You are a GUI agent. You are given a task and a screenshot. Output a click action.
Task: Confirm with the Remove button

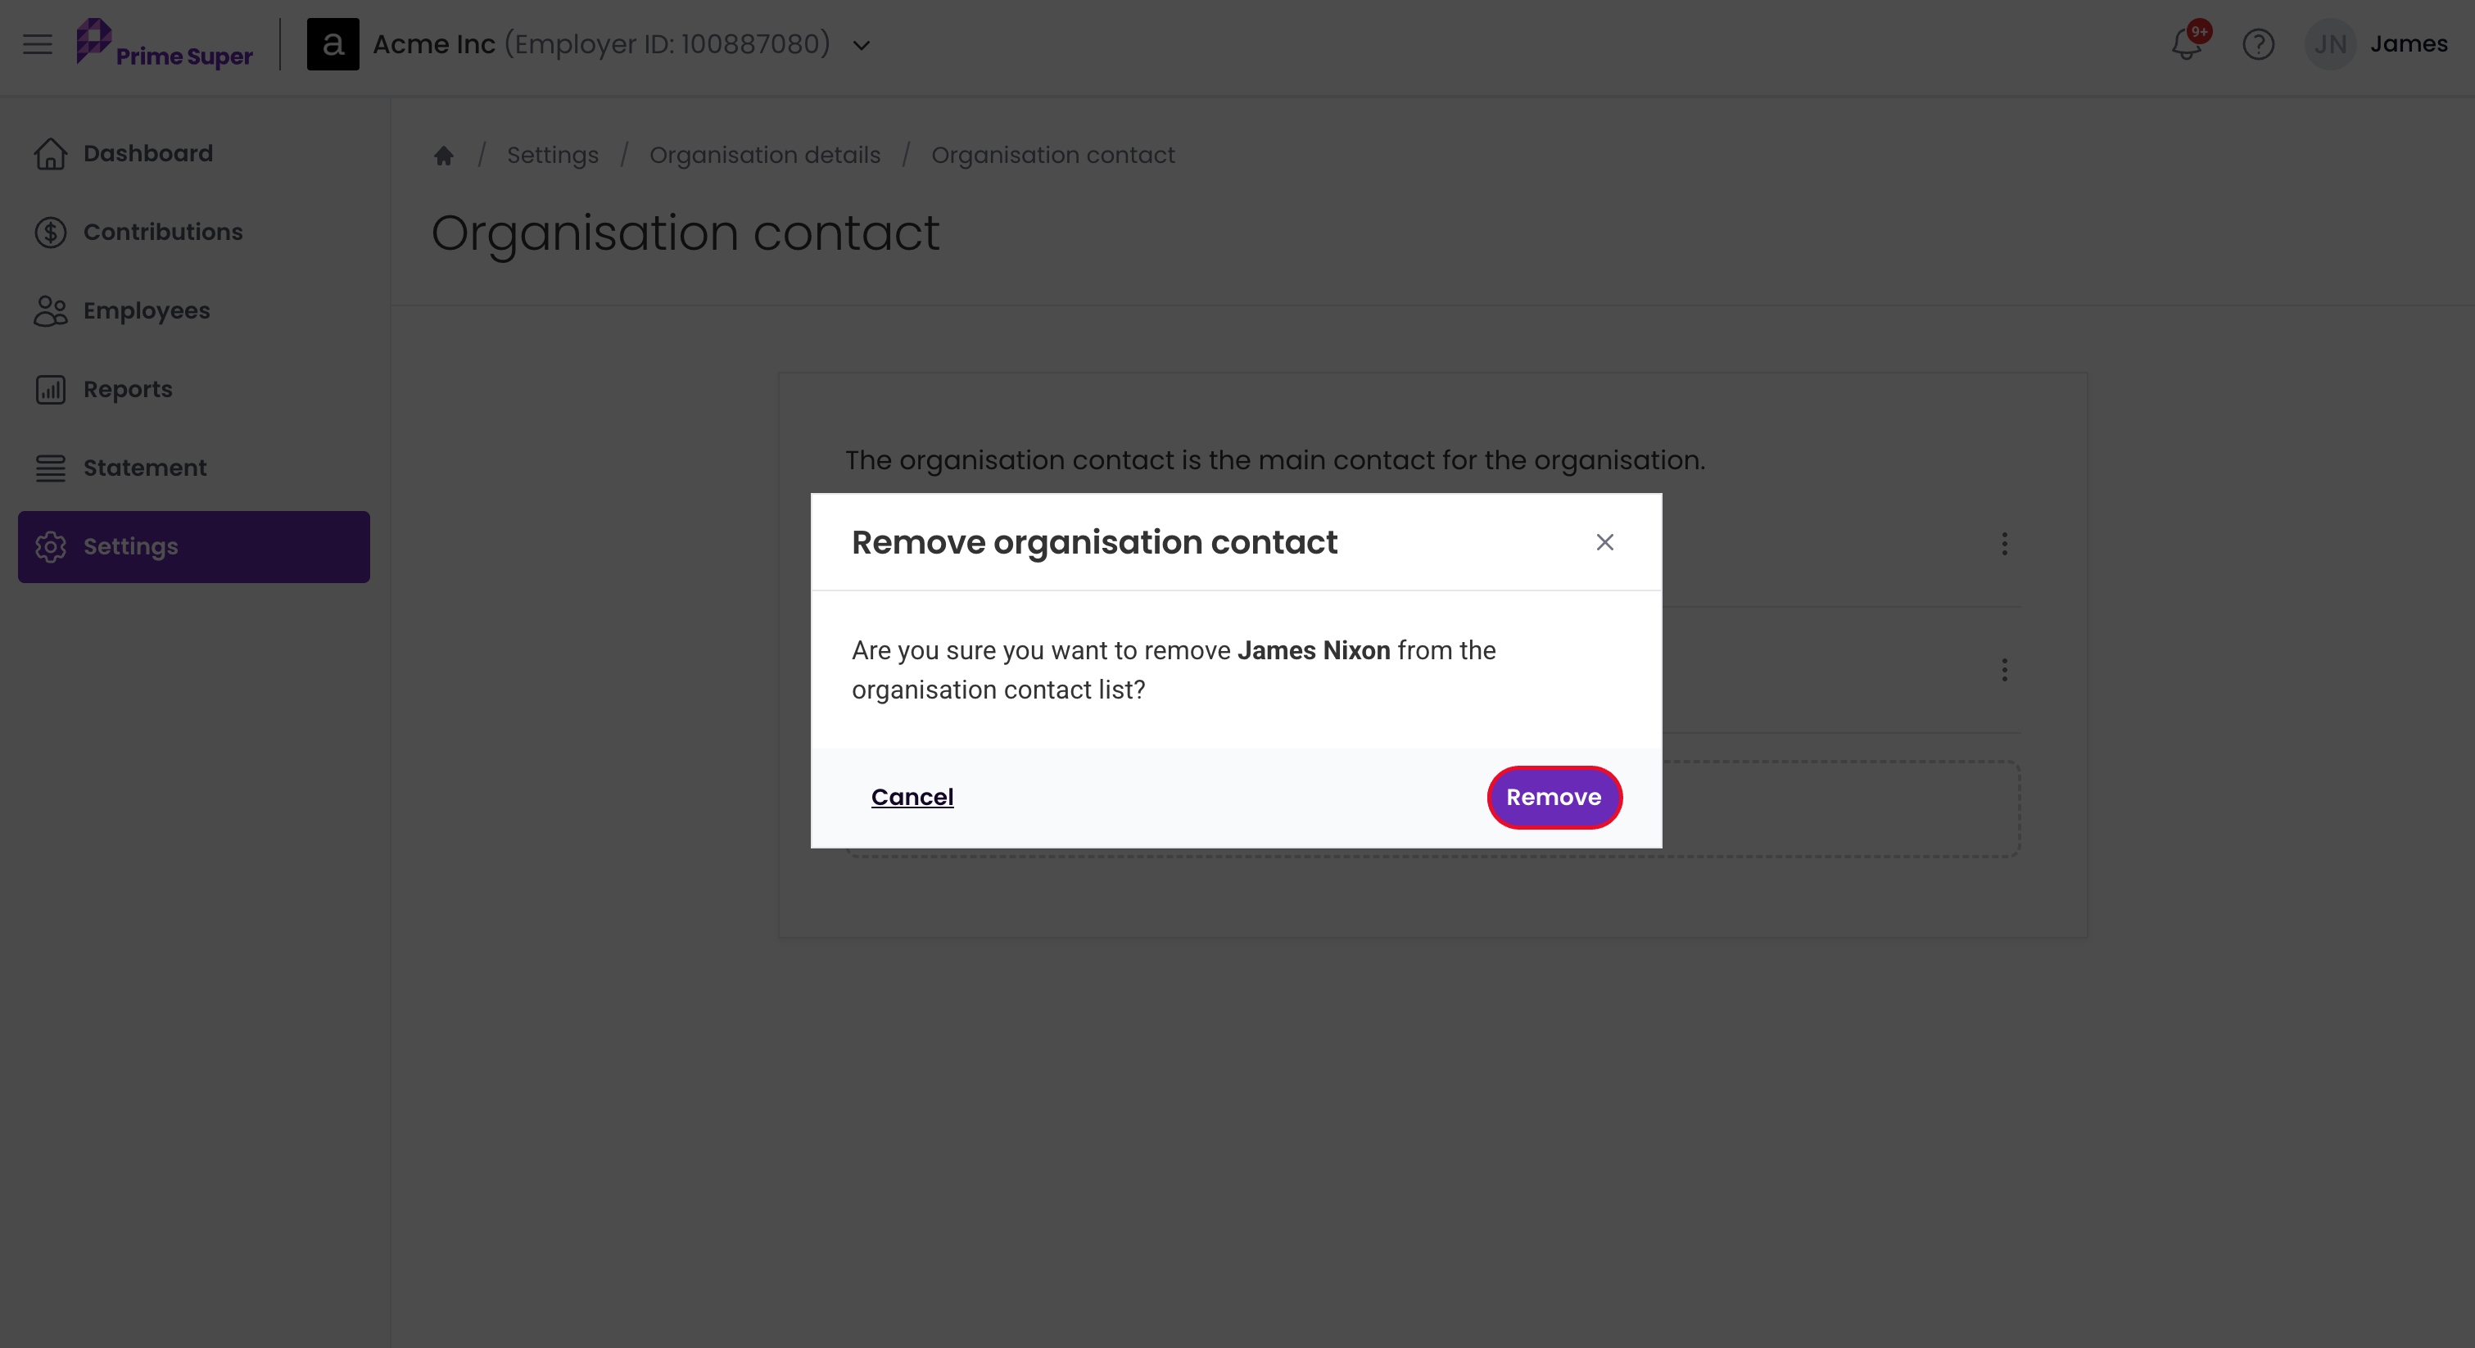(x=1554, y=798)
